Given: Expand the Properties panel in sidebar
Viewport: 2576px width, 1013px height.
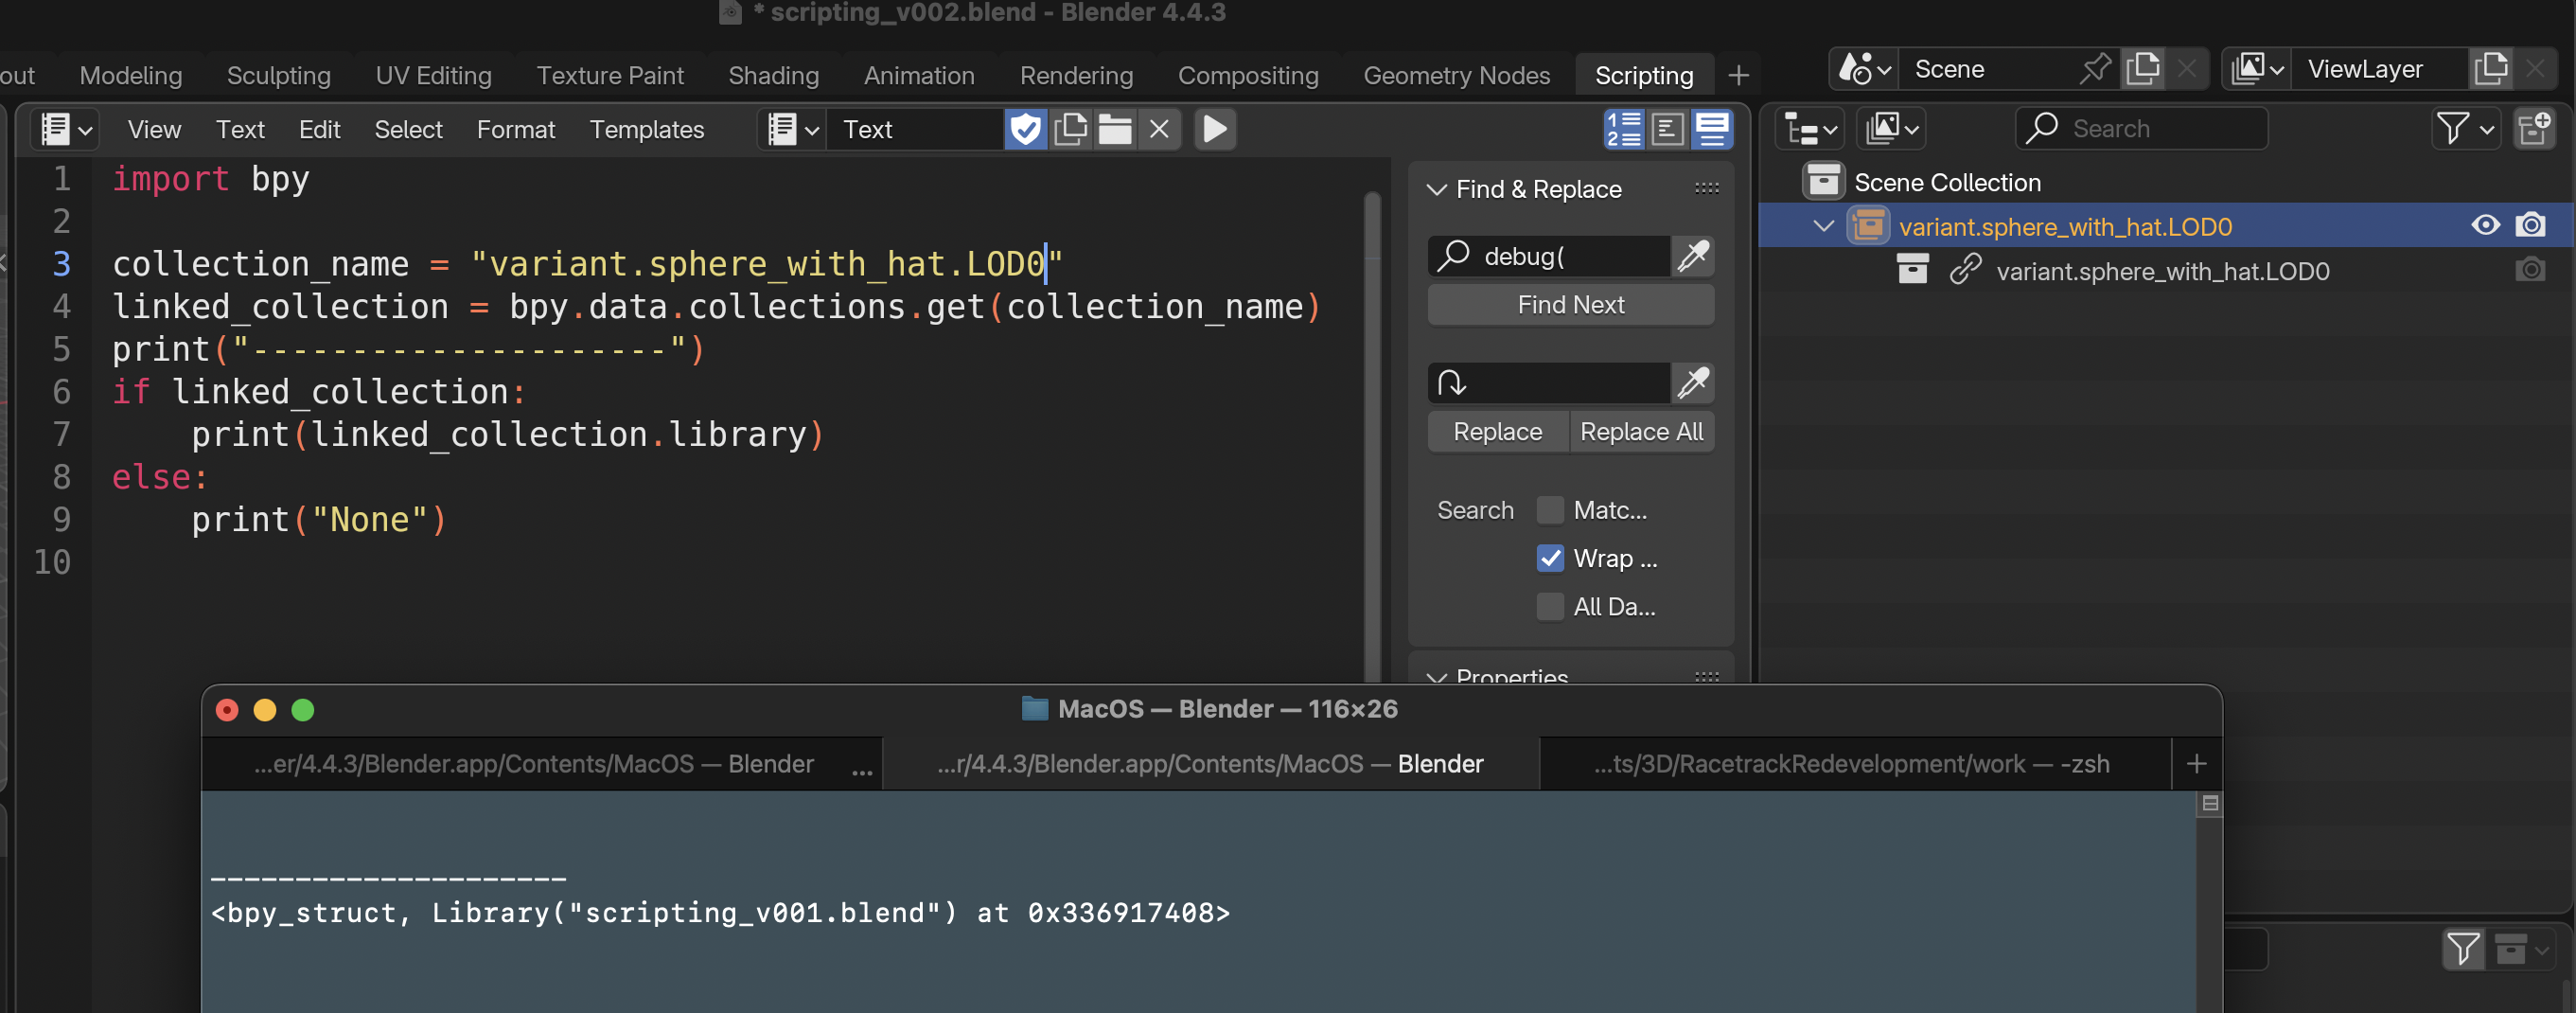Looking at the screenshot, I should 1436,677.
